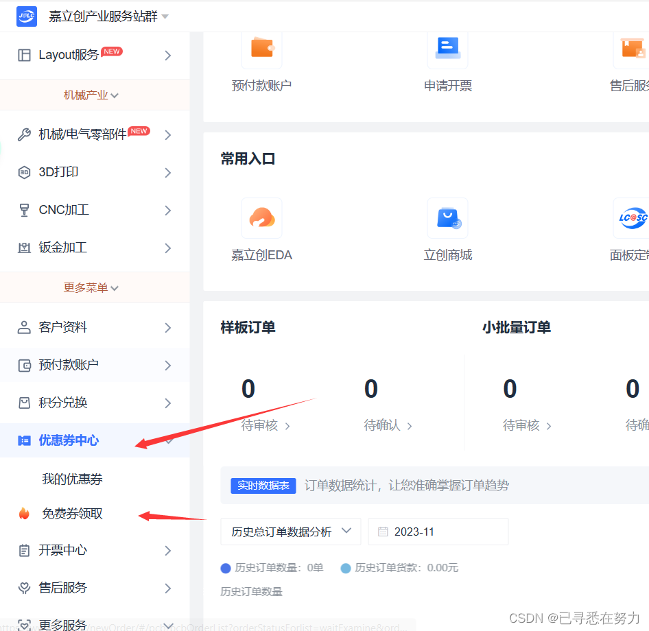Click the 客户资料 person icon
Image resolution: width=649 pixels, height=631 pixels.
click(24, 327)
